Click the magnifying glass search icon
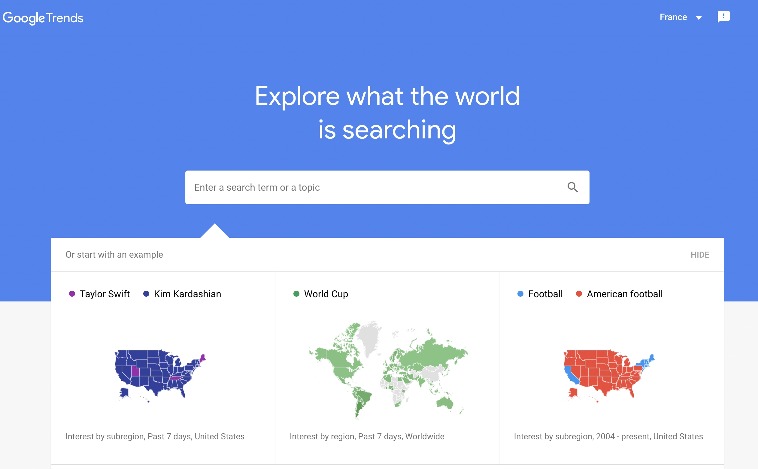This screenshot has height=469, width=758. click(x=572, y=187)
